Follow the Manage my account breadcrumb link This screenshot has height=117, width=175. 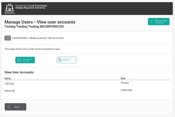click(x=38, y=38)
